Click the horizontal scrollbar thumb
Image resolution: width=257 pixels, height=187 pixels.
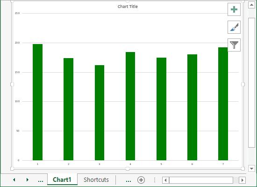point(201,180)
